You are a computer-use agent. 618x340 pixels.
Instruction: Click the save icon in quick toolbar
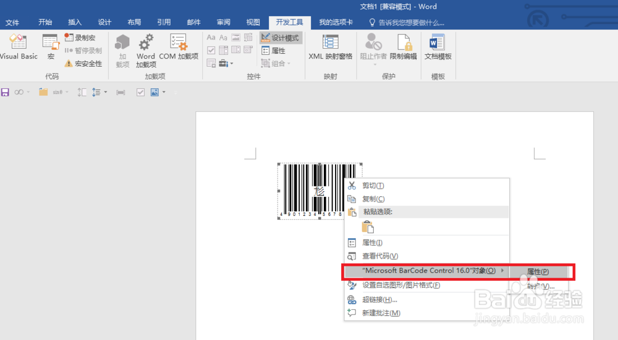click(5, 92)
